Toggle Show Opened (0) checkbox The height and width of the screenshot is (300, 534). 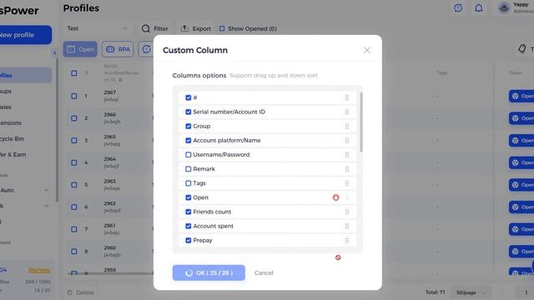[222, 28]
